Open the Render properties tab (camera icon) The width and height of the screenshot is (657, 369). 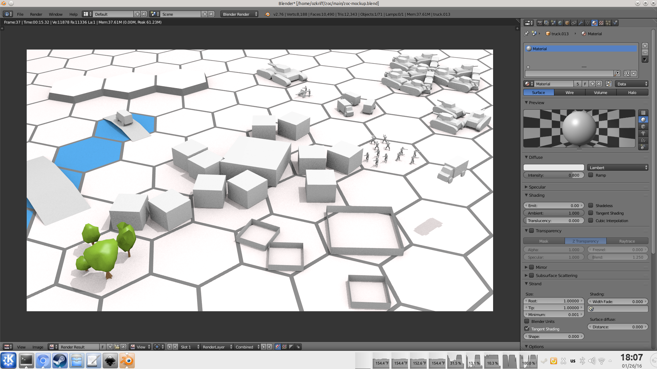540,23
